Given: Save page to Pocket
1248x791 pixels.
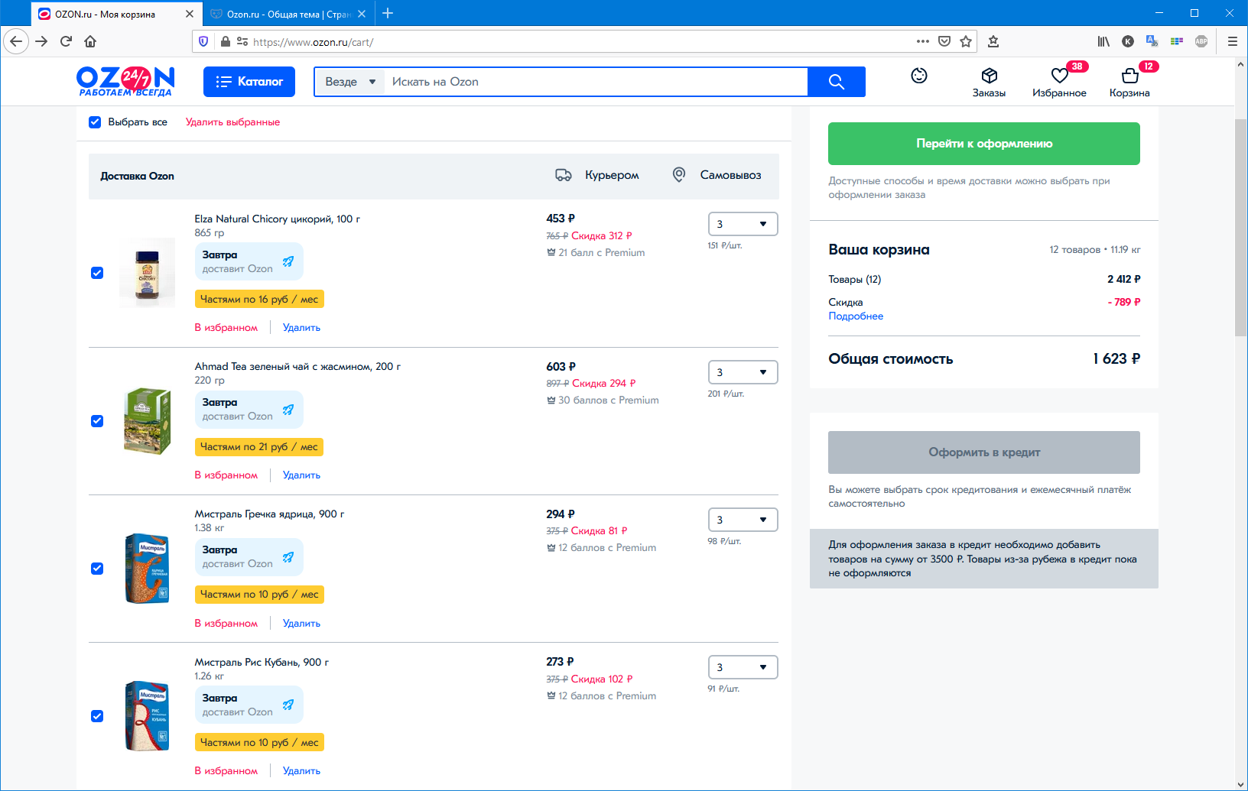Looking at the screenshot, I should point(944,41).
